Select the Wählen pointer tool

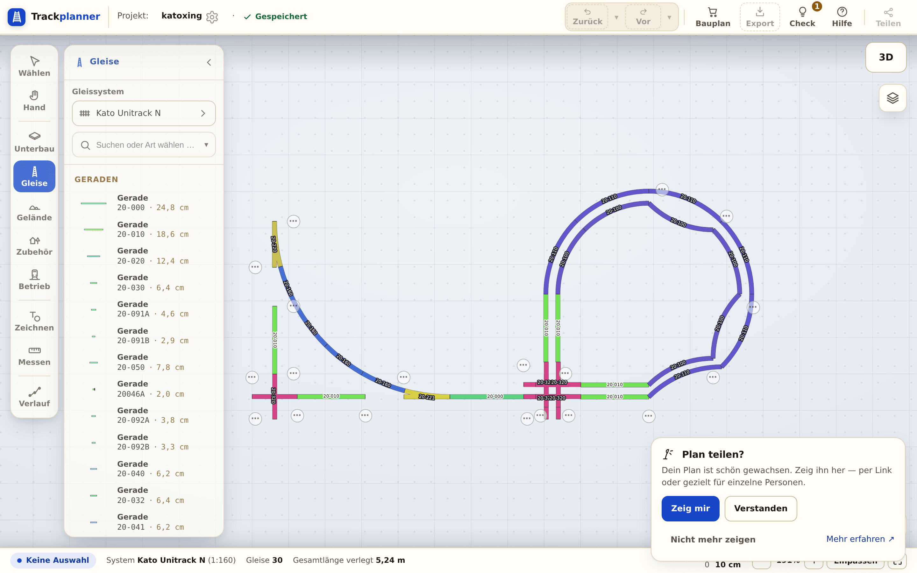click(34, 66)
